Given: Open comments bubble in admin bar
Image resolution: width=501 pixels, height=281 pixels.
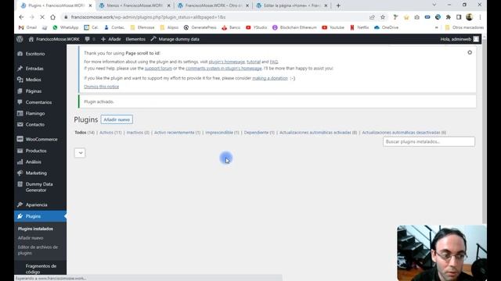Looking at the screenshot, I should (x=89, y=39).
